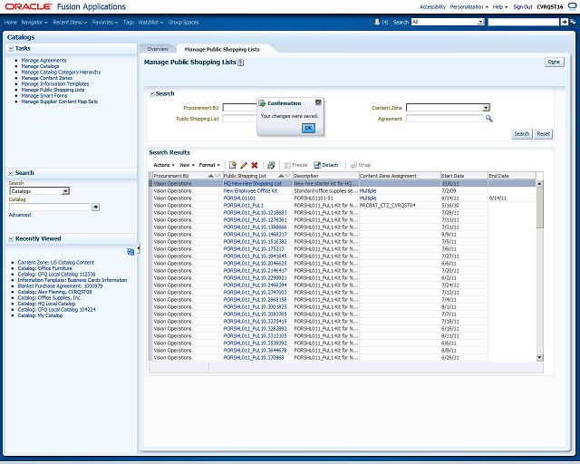This screenshot has height=464, width=580.
Task: Click the Agreement input field
Action: pos(445,119)
